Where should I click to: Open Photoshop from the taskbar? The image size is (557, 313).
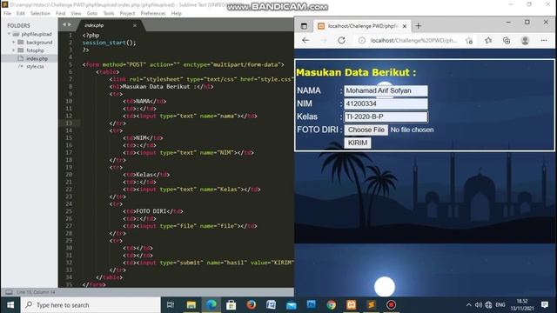pyautogui.click(x=312, y=305)
